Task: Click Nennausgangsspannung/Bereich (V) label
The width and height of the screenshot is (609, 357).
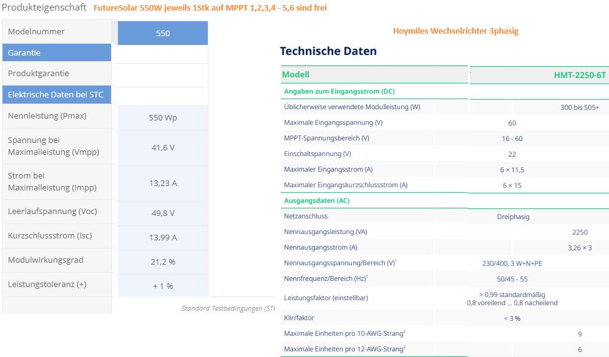Action: pyautogui.click(x=340, y=263)
